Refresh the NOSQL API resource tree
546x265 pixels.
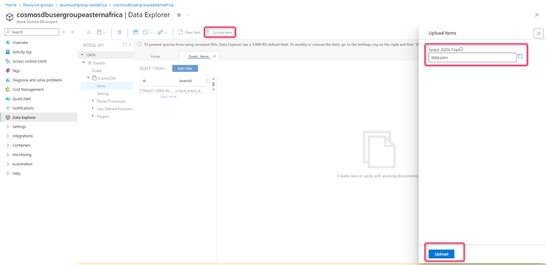point(125,45)
